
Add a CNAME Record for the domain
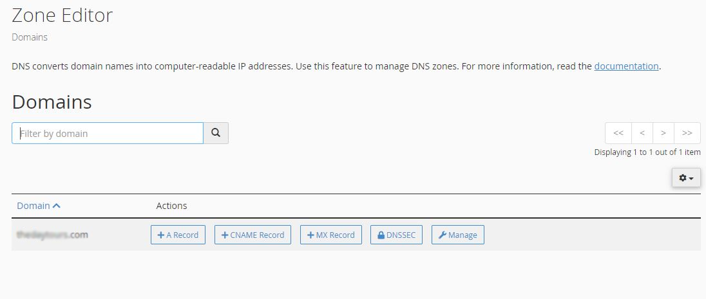click(253, 235)
